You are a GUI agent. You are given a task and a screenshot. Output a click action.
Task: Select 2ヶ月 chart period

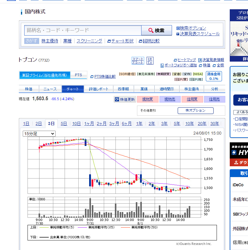point(102,124)
